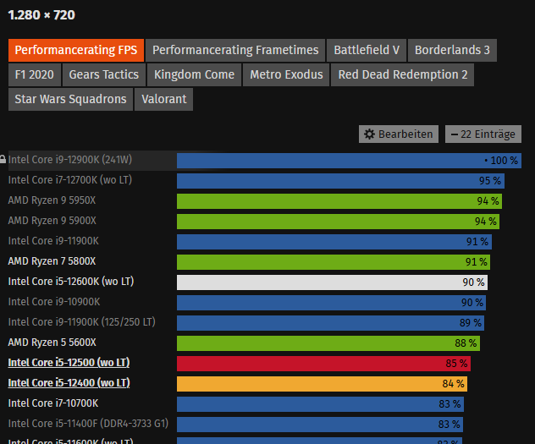Select Intel Core i9-11900K (125/250 LT) label
Image resolution: width=535 pixels, height=444 pixels.
tap(82, 322)
